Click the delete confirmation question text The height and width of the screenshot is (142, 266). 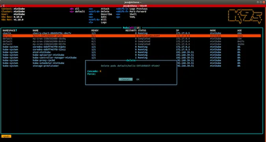[x=130, y=66]
